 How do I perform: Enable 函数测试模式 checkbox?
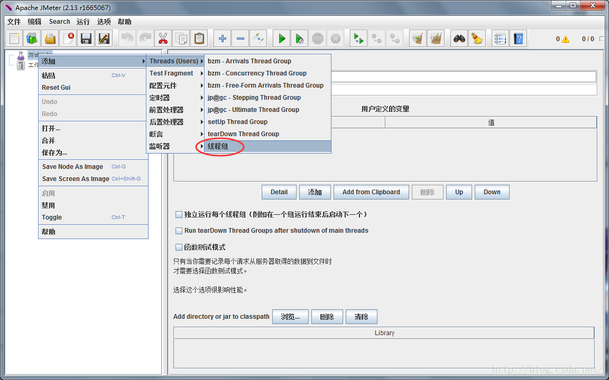pyautogui.click(x=179, y=247)
